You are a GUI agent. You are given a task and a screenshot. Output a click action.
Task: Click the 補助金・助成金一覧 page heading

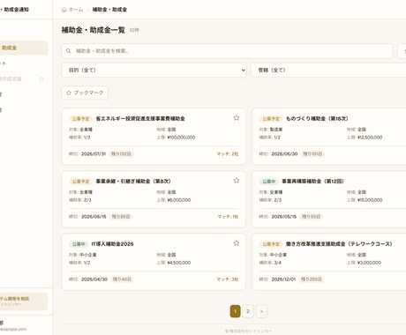[x=94, y=30]
